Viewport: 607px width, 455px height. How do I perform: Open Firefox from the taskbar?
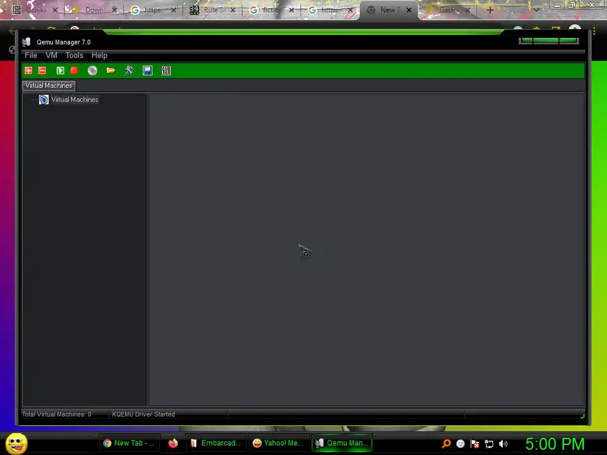pos(173,443)
